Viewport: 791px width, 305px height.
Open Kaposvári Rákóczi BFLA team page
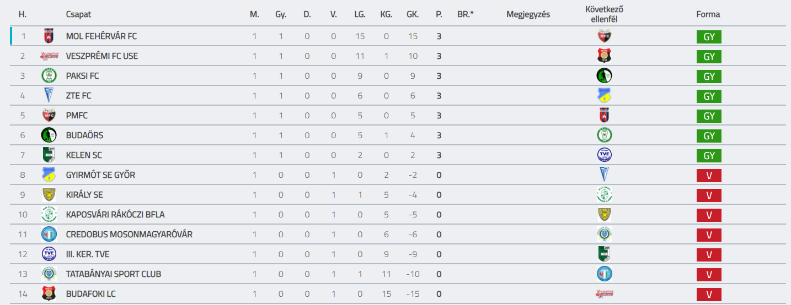pyautogui.click(x=115, y=215)
